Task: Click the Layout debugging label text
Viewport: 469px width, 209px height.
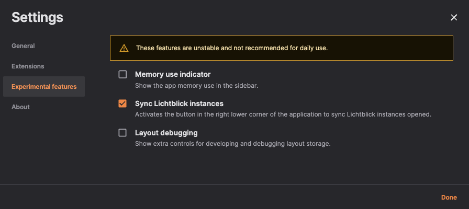Action: tap(166, 133)
